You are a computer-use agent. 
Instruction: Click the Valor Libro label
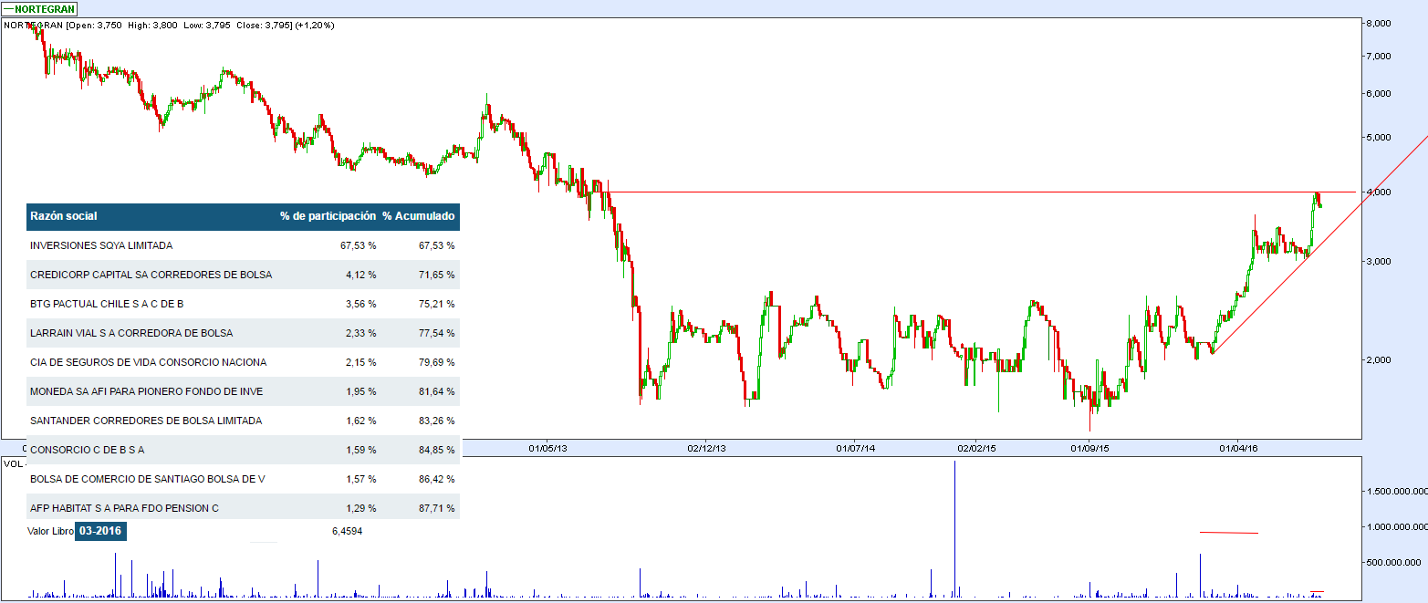click(x=50, y=531)
